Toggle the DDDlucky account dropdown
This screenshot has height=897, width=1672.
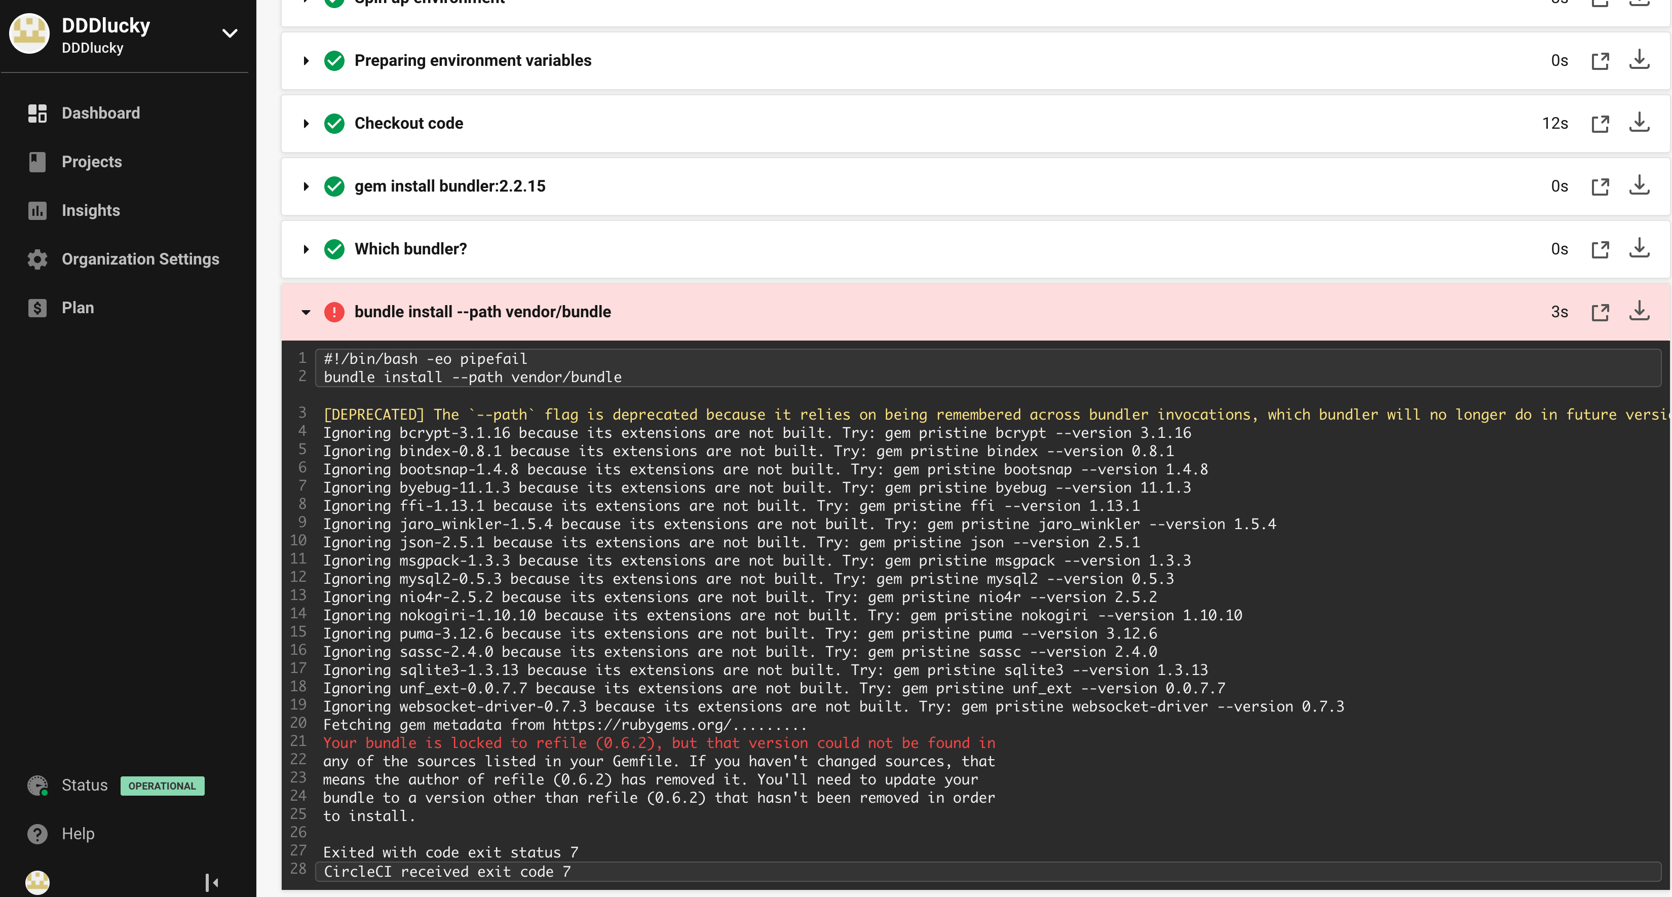point(230,32)
